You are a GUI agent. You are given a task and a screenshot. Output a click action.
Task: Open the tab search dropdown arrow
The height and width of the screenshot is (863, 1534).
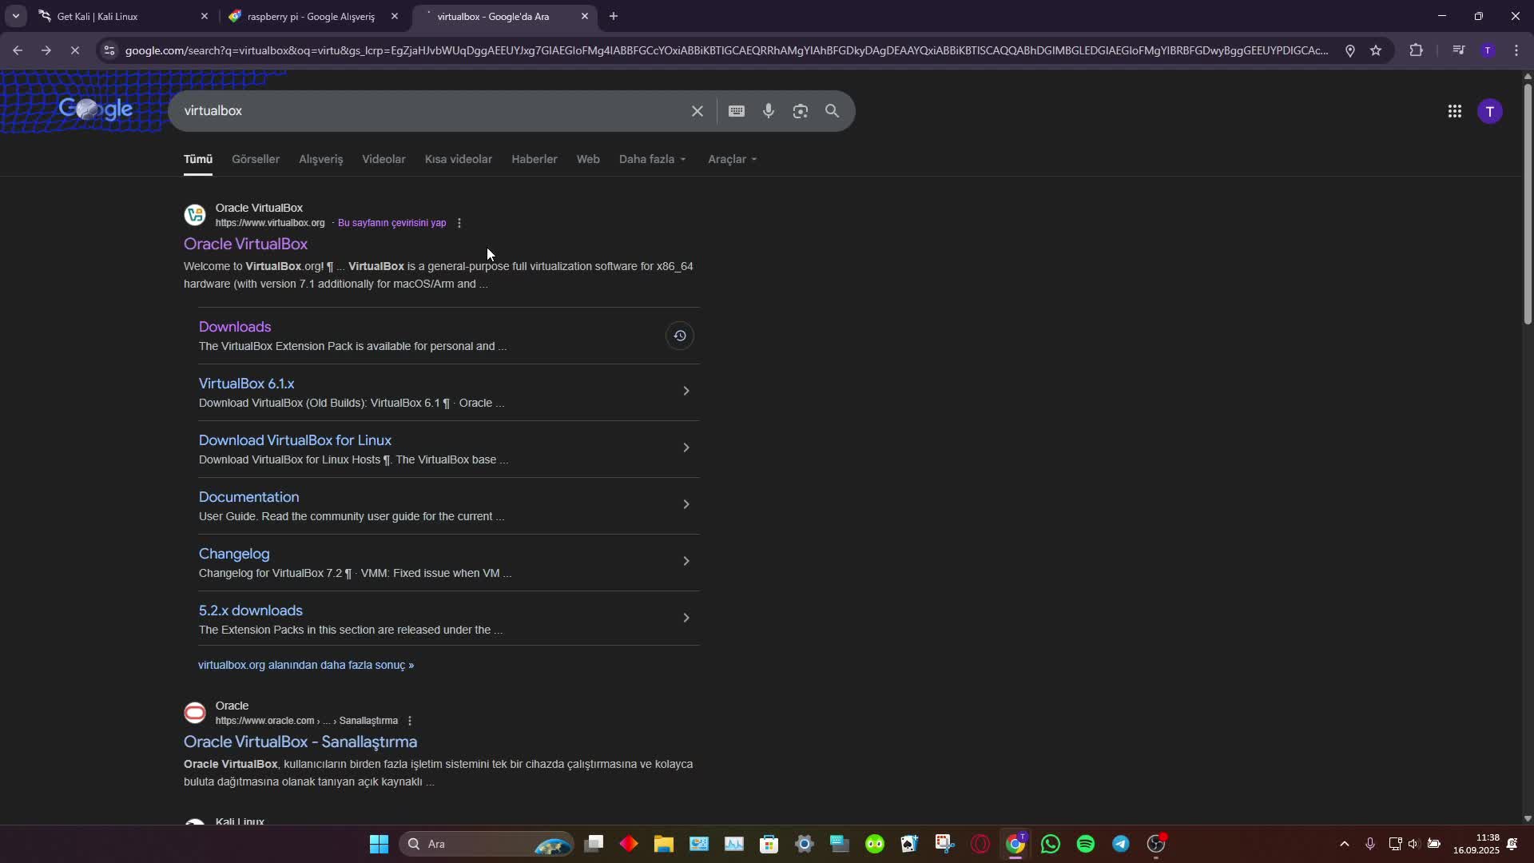pyautogui.click(x=15, y=16)
